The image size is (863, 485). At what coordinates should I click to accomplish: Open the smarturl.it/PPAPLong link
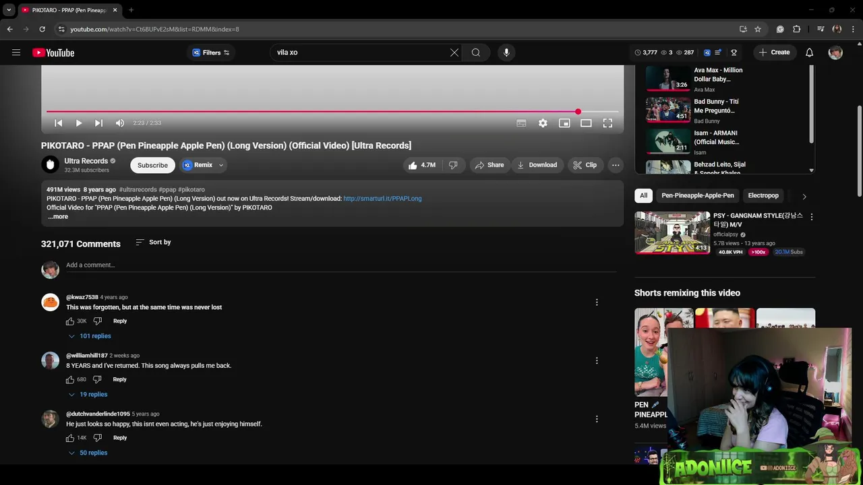(382, 199)
